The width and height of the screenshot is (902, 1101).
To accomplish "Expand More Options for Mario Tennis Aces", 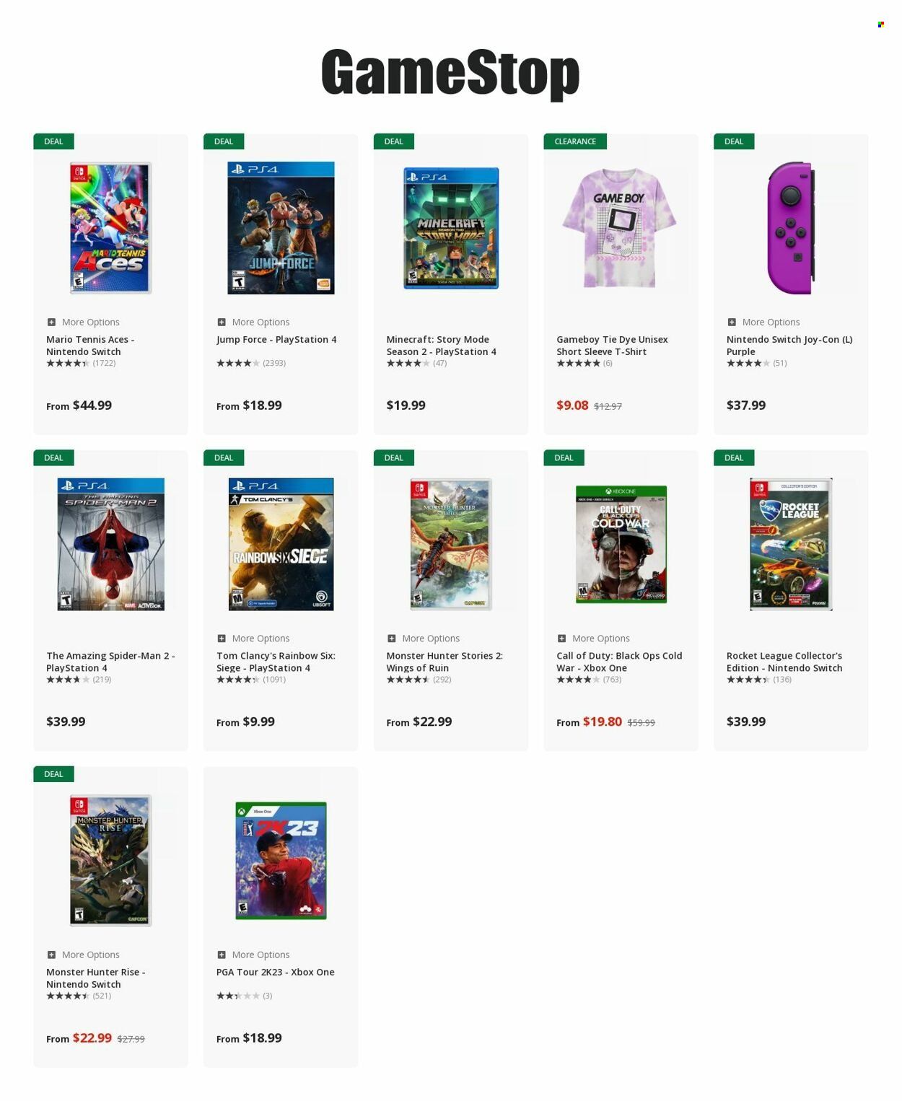I will coord(90,322).
